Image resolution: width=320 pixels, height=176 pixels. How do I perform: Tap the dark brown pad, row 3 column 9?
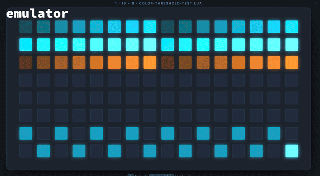[168, 62]
